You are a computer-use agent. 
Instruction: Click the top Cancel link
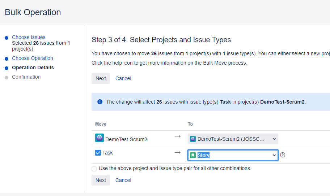click(123, 78)
